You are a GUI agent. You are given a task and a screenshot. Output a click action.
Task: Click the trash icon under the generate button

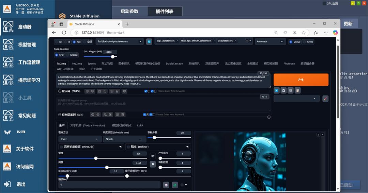click(290, 90)
